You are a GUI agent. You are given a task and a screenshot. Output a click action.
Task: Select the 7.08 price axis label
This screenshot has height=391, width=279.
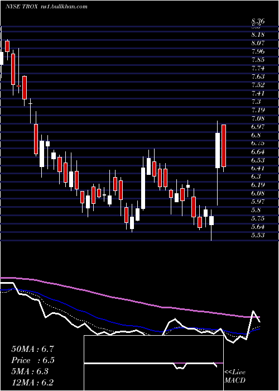tap(258, 118)
